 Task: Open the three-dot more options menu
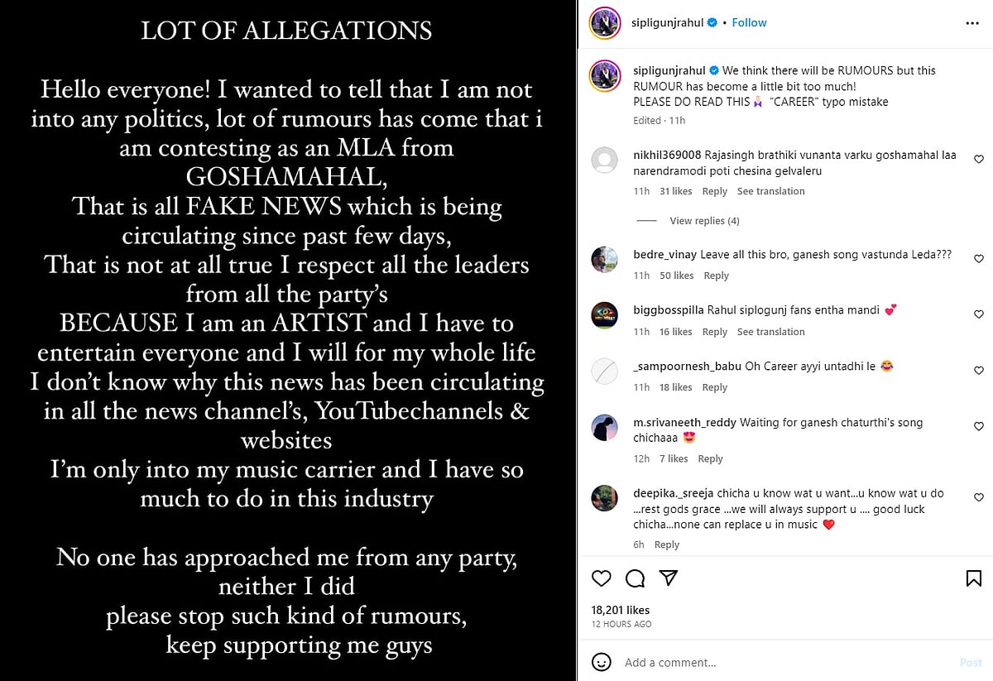coord(972,23)
